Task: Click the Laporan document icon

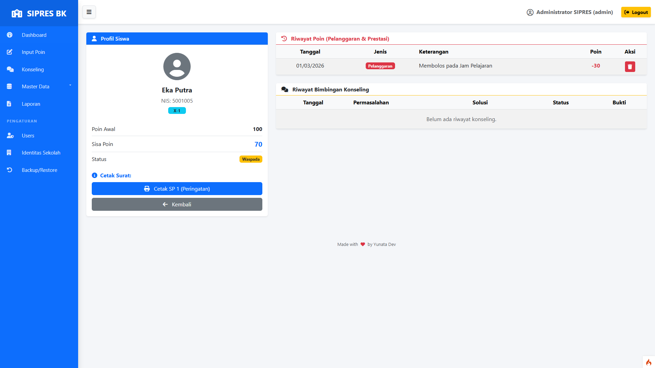Action: (x=9, y=104)
